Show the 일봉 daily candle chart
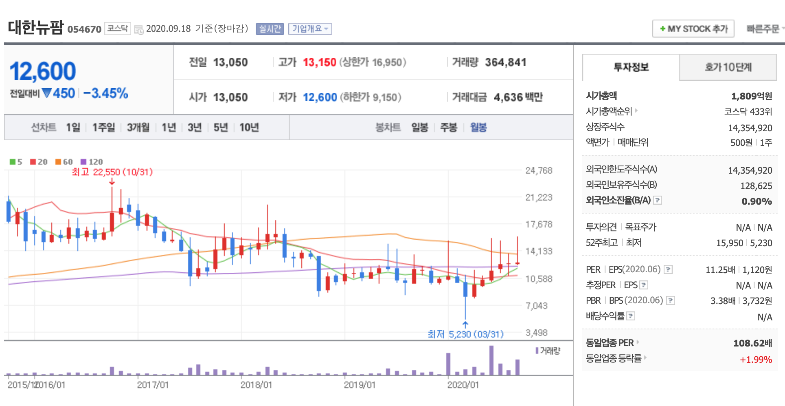Screen dimensions: 785x406 420,128
